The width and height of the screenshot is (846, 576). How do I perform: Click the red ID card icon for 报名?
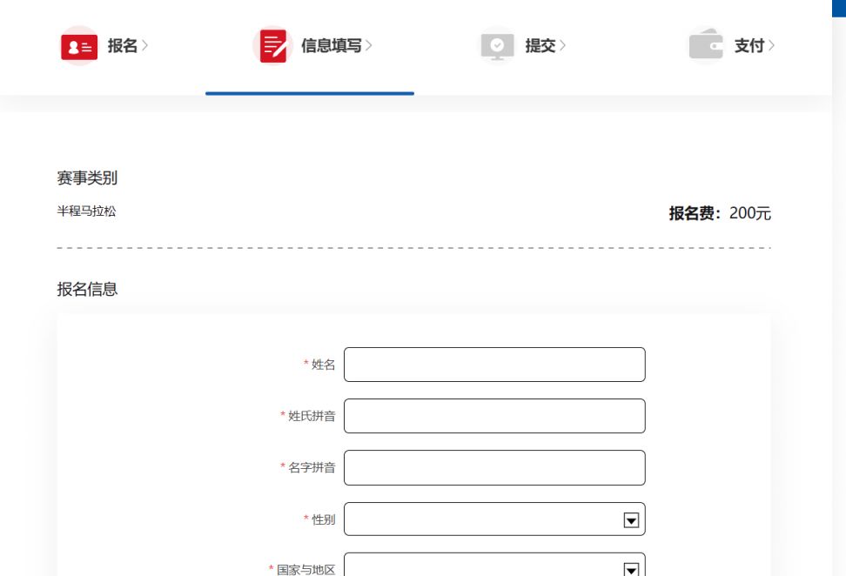click(x=79, y=47)
